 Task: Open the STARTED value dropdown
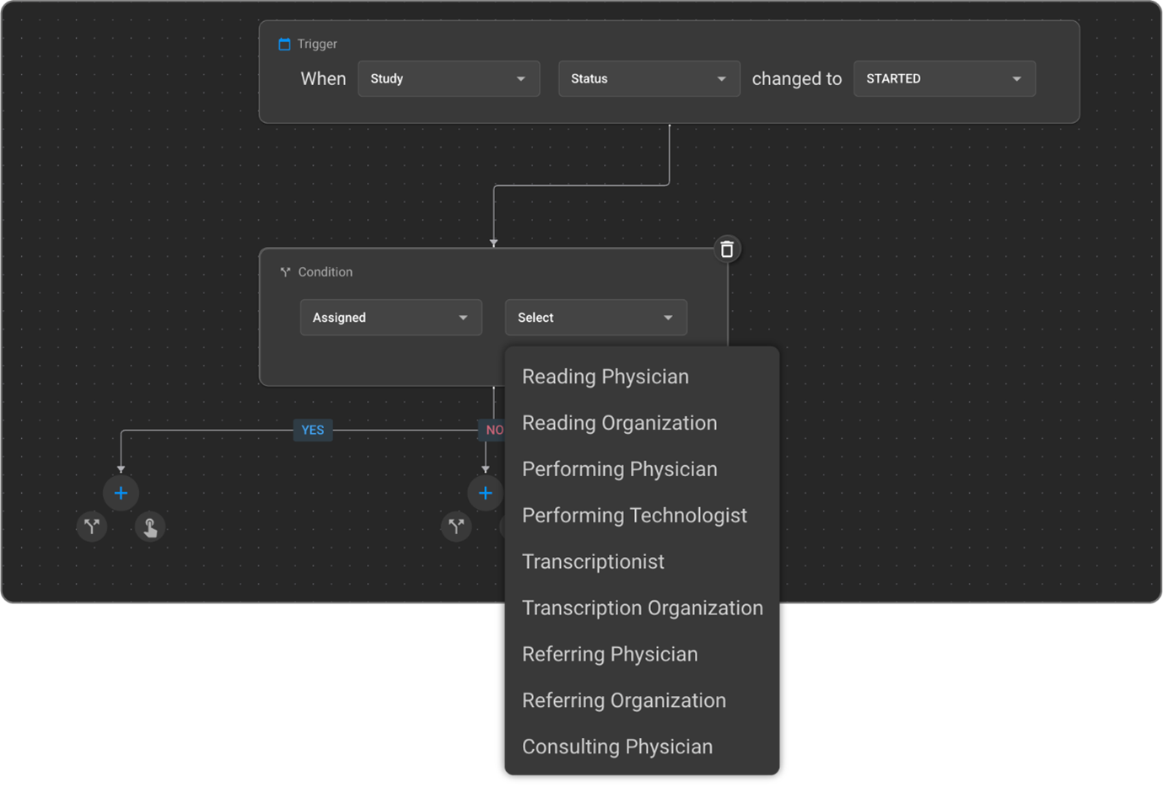click(944, 78)
